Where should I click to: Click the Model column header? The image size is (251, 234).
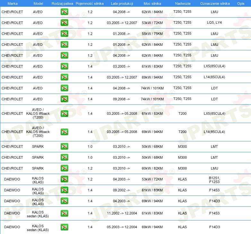38,4
